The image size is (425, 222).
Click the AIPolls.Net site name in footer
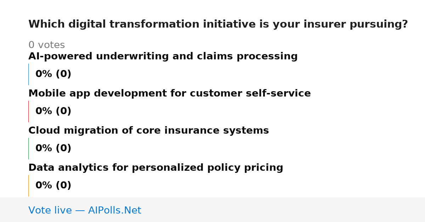(x=114, y=211)
